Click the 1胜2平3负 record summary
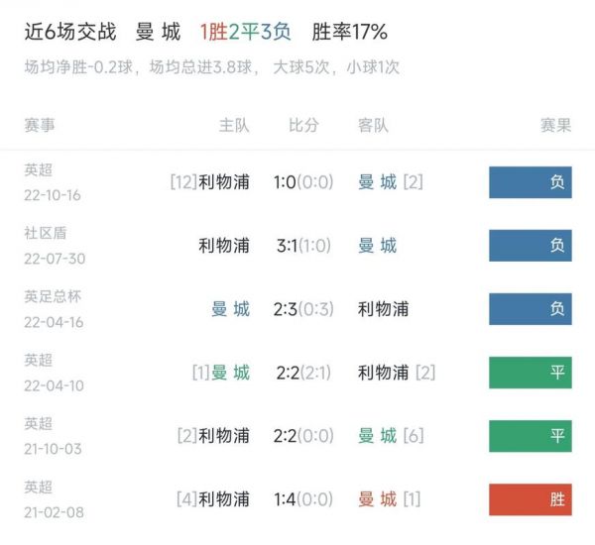The image size is (595, 545). [x=245, y=32]
